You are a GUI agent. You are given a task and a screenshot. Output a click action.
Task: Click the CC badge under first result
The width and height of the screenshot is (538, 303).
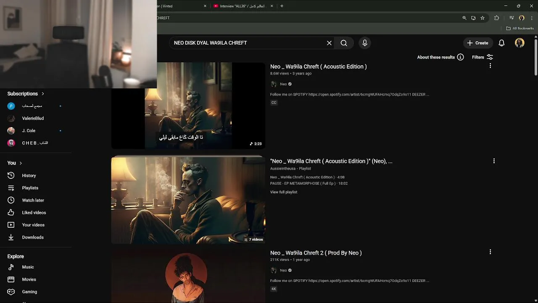(274, 103)
